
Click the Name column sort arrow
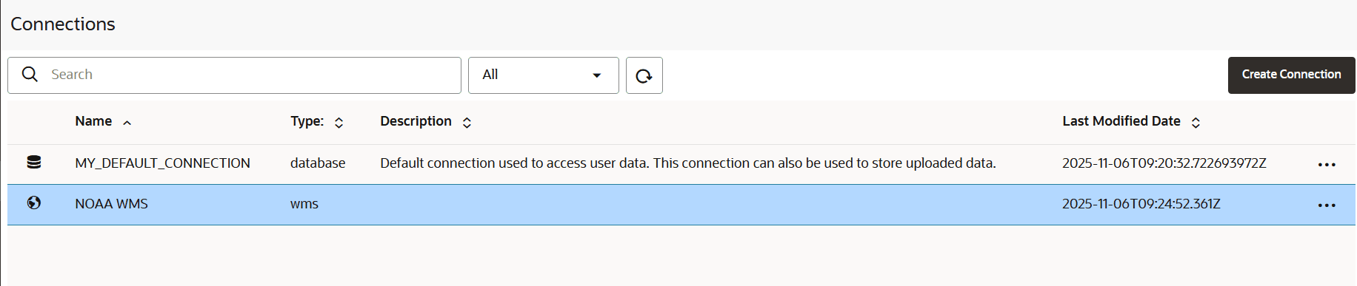click(127, 123)
